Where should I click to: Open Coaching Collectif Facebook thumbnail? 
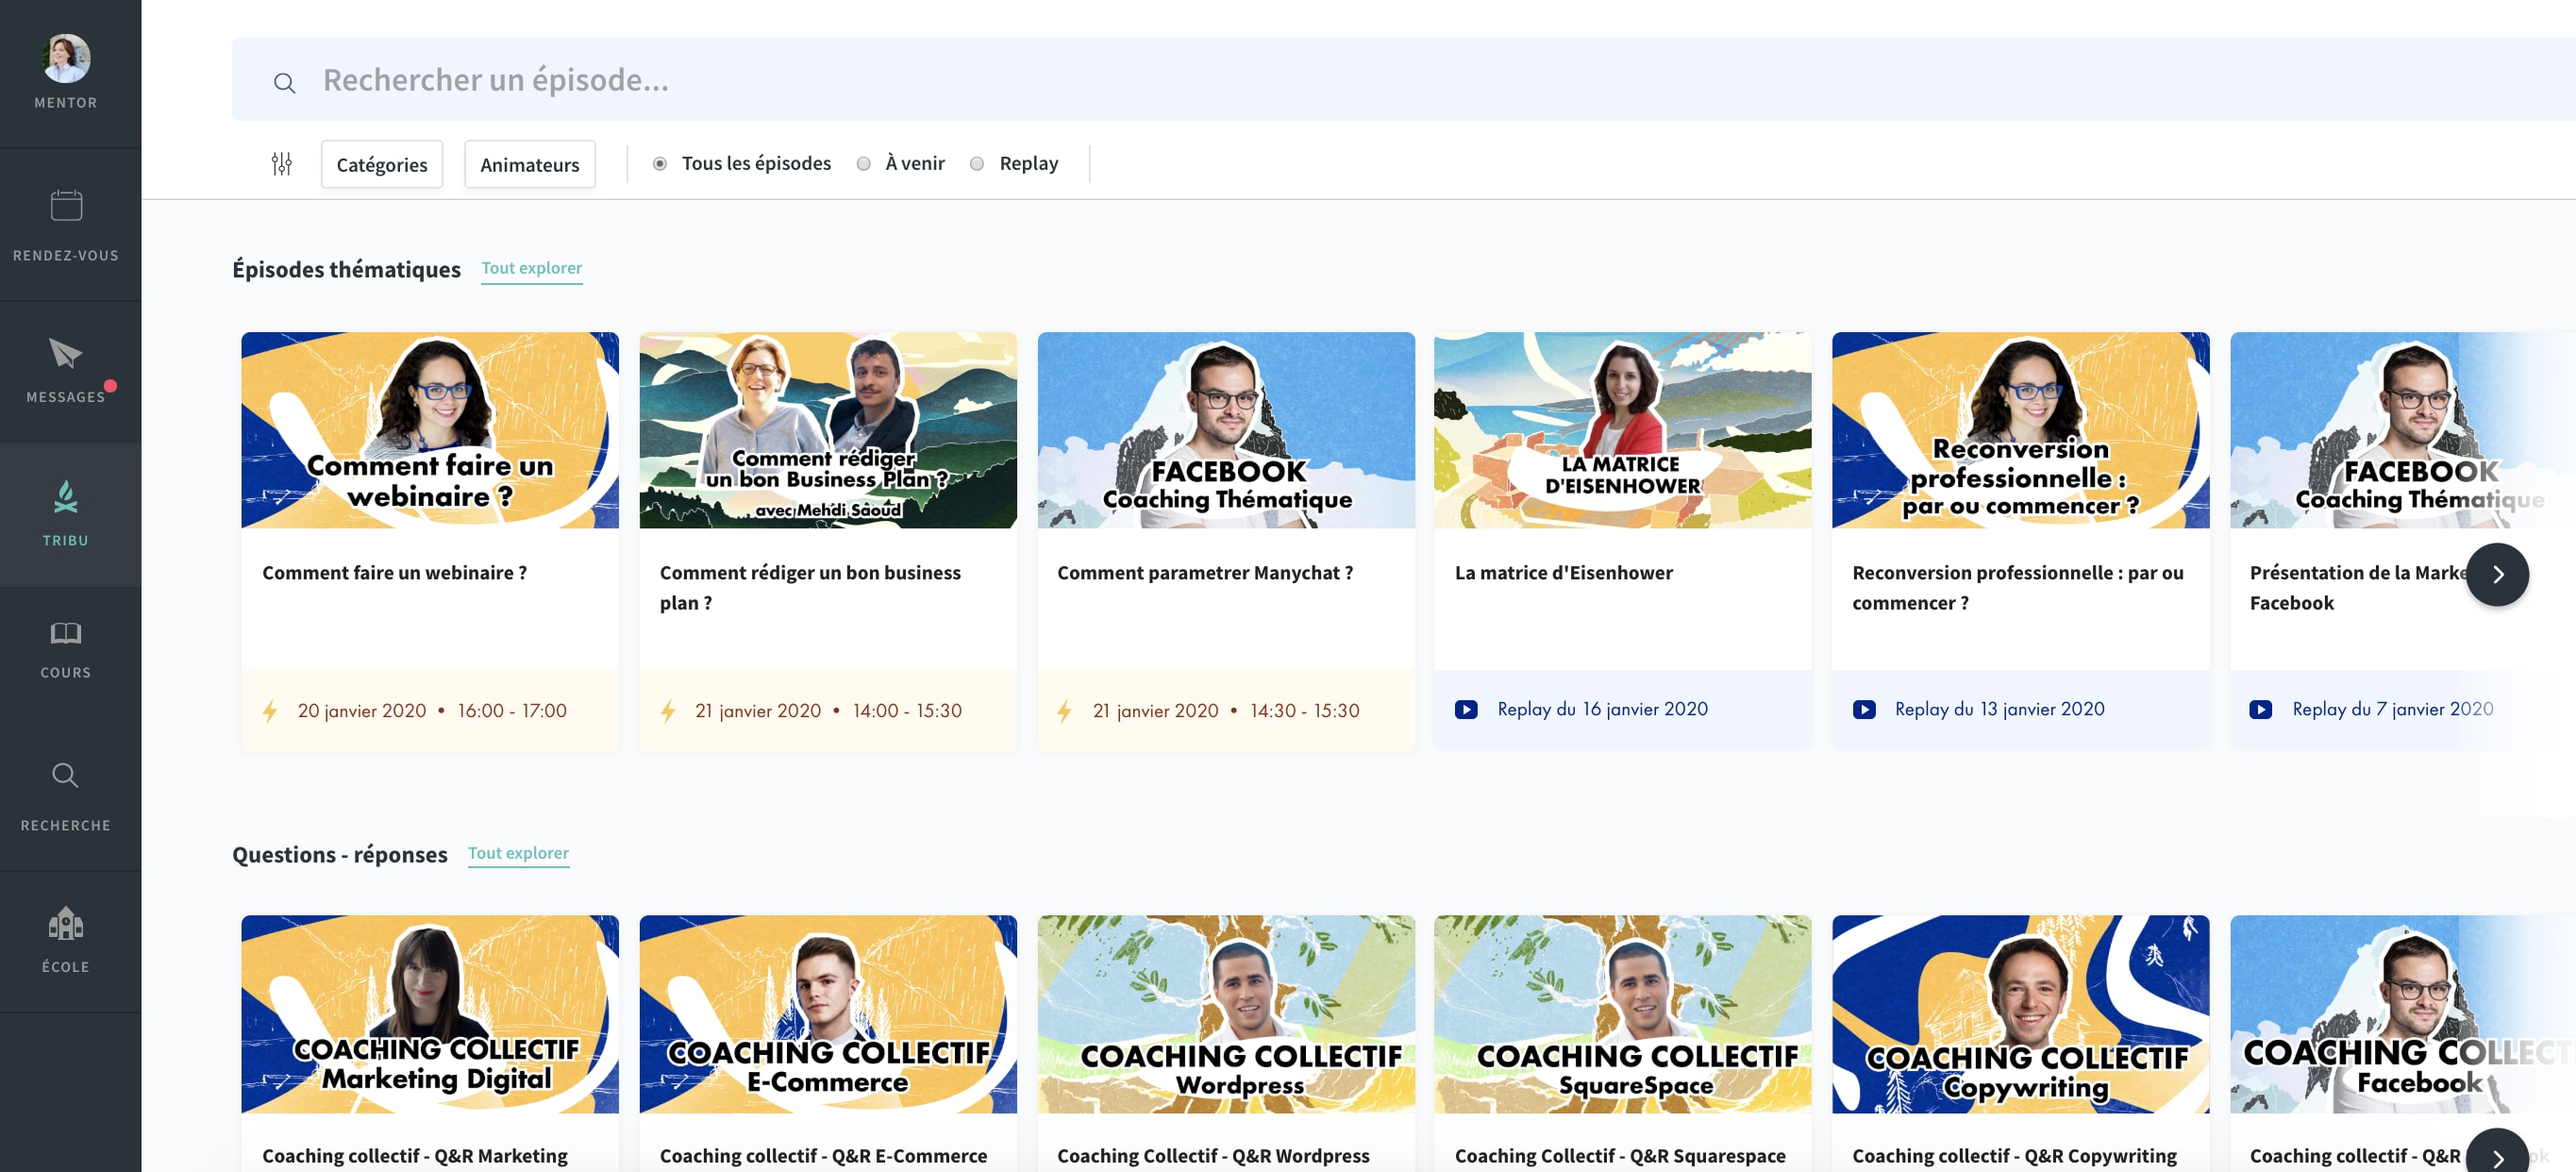click(x=2403, y=1014)
